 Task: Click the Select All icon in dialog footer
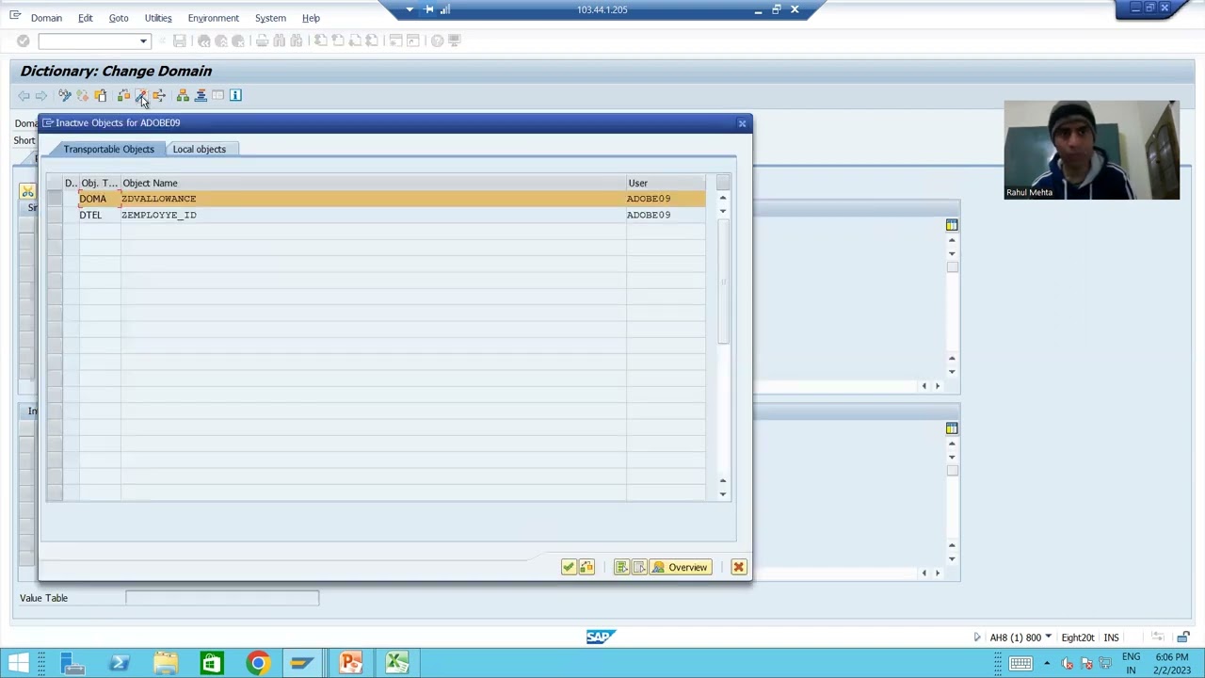tap(621, 567)
